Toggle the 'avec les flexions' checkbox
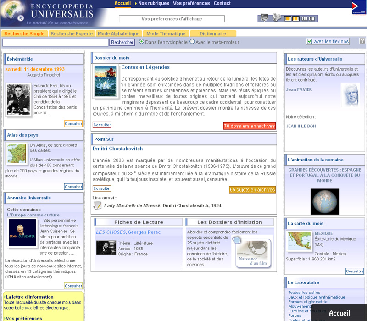This screenshot has width=367, height=321. (x=310, y=42)
